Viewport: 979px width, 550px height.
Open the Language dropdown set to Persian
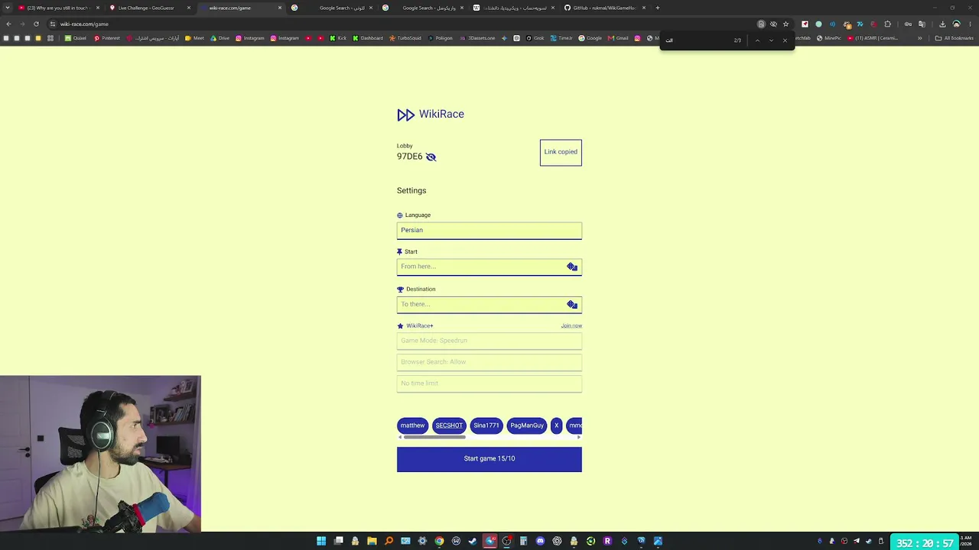(x=489, y=230)
